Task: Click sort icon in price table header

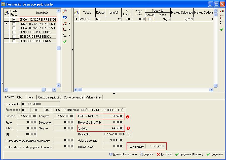Action: pyautogui.click(x=76, y=13)
